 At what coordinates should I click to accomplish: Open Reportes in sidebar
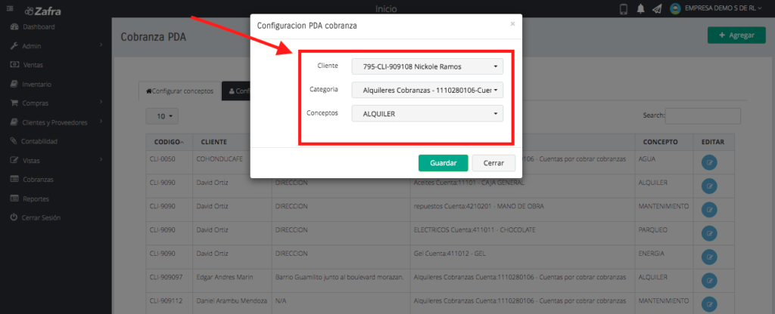point(36,199)
